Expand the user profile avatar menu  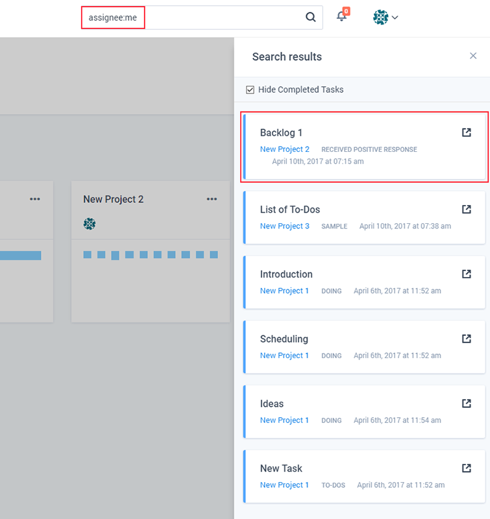coord(385,18)
